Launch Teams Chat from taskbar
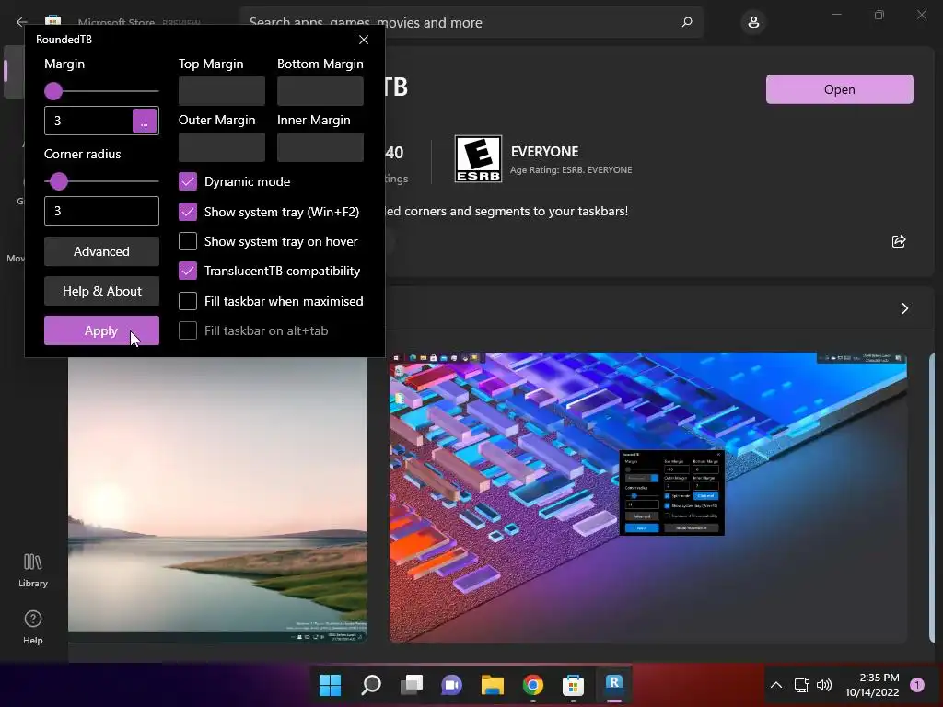 pyautogui.click(x=451, y=685)
